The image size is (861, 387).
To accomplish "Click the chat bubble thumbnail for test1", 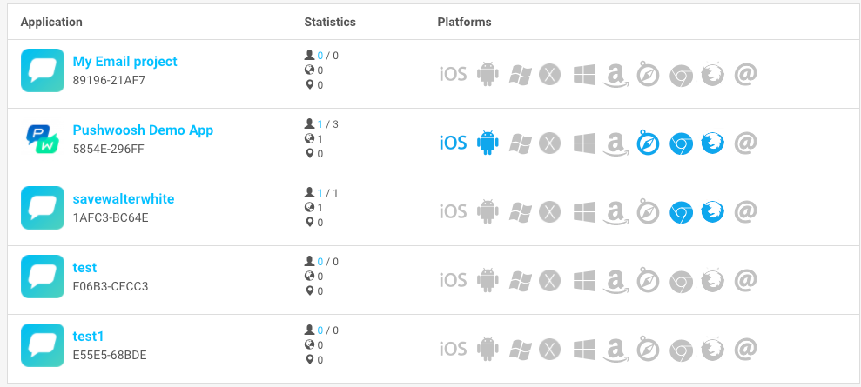I will tap(43, 345).
